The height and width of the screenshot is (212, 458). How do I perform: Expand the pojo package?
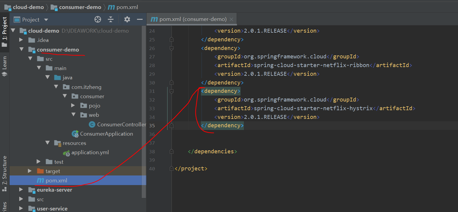click(x=73, y=105)
